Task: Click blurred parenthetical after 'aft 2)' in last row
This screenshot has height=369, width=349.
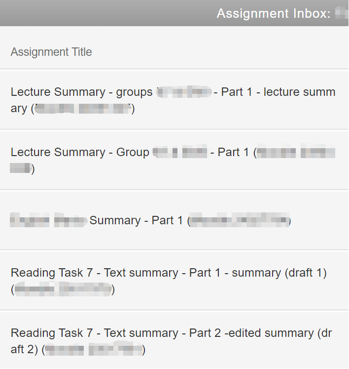Action: click(94, 350)
